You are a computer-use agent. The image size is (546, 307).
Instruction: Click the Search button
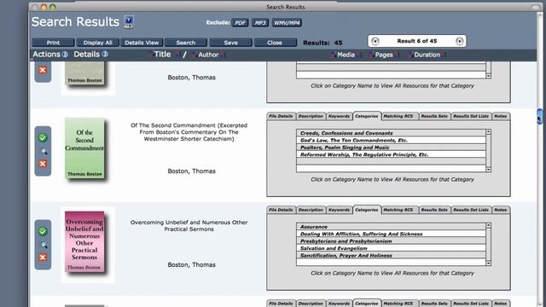click(186, 43)
